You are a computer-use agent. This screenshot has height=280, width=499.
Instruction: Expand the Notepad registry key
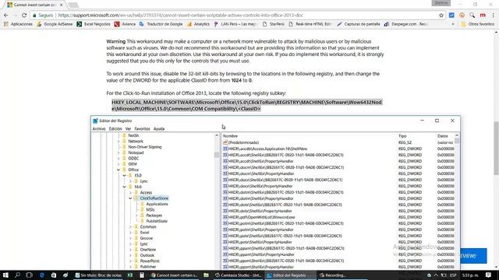[x=119, y=152]
